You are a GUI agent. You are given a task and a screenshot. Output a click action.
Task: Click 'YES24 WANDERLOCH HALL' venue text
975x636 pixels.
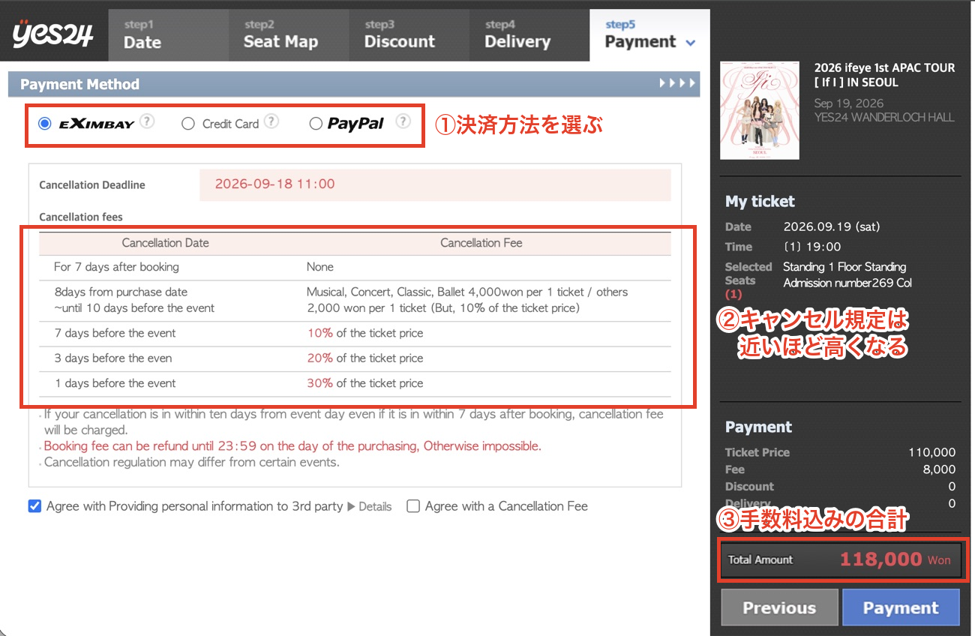(884, 118)
